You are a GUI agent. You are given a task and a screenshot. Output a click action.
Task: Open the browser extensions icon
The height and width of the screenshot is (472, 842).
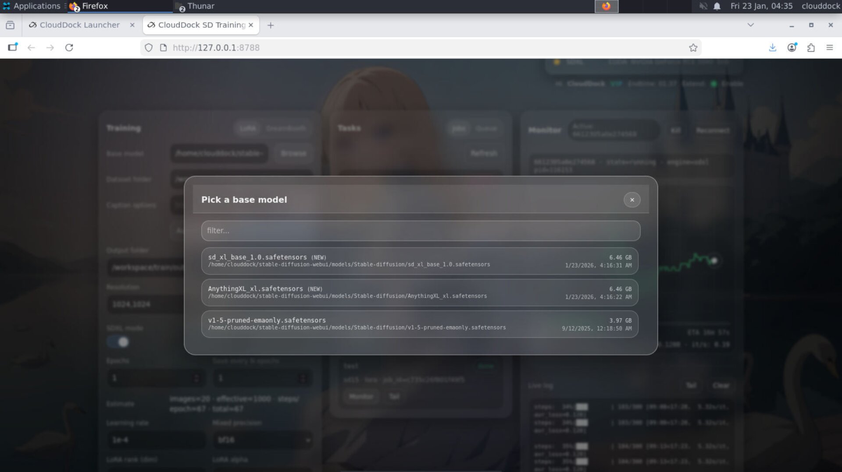pos(811,48)
